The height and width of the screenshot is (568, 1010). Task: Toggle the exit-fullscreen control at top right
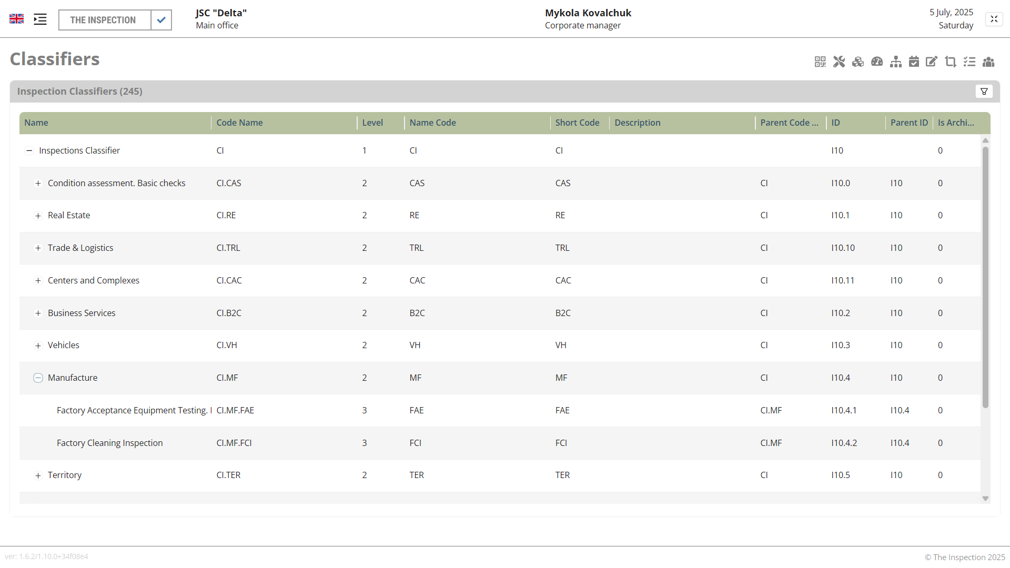pos(994,19)
